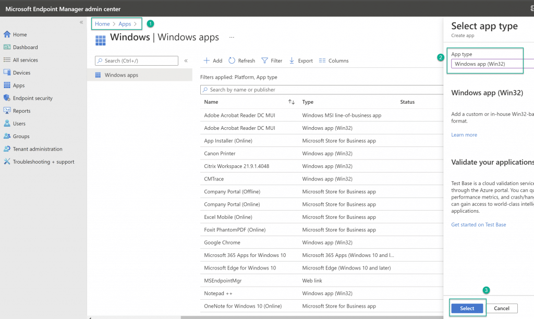Open the Columns chooser
Image resolution: width=534 pixels, height=319 pixels.
334,60
